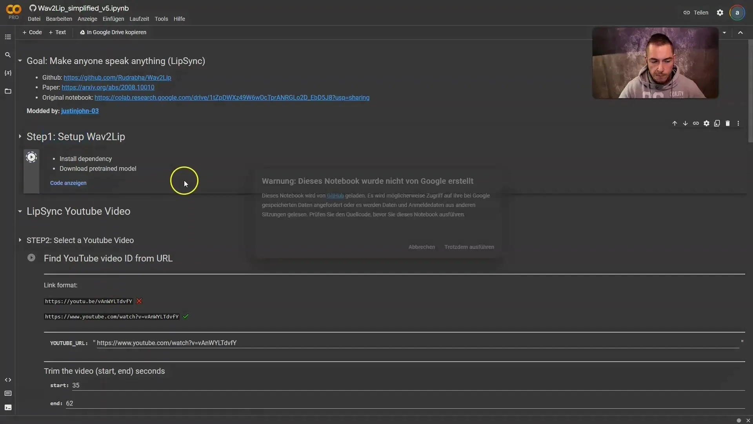Click In Google Drive kopieren
The width and height of the screenshot is (753, 424).
click(x=113, y=32)
